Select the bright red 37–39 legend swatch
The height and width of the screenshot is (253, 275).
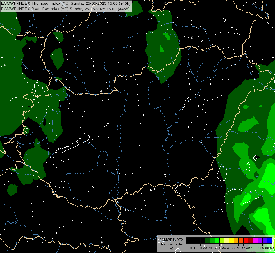click(246, 240)
